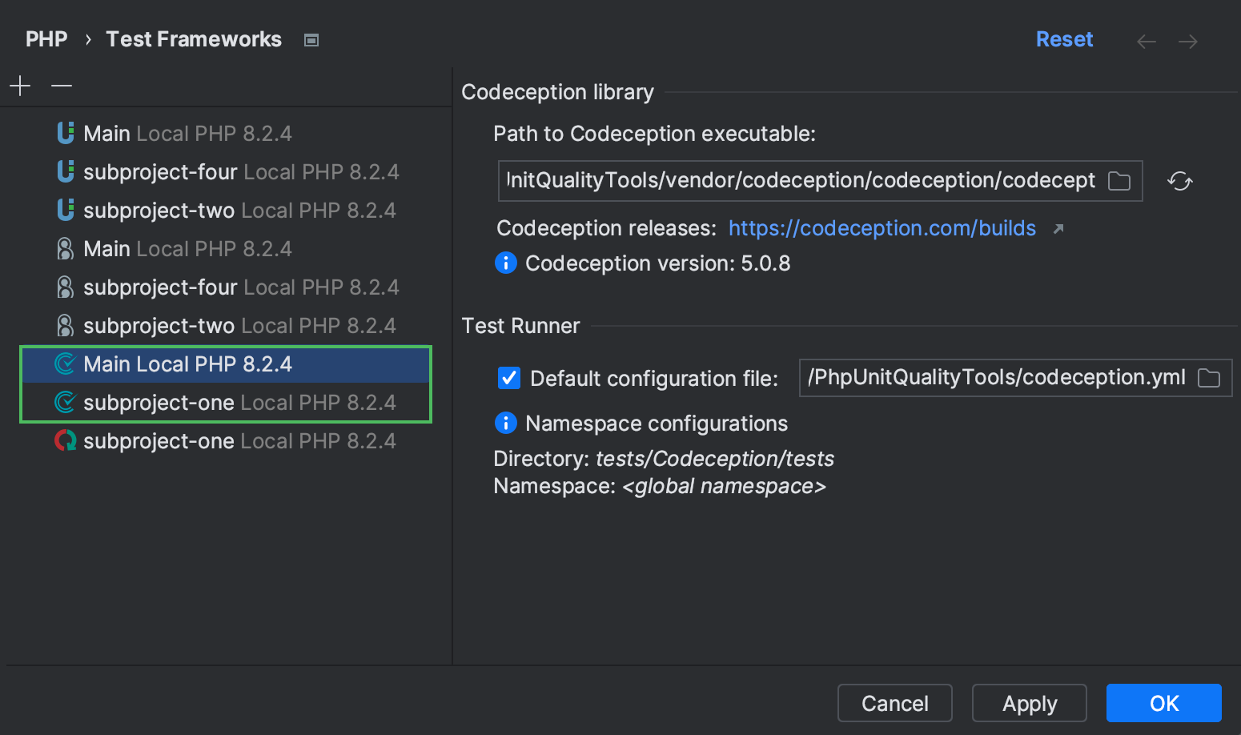This screenshot has width=1241, height=735.
Task: Open the PHP breadcrumb item
Action: coord(46,38)
